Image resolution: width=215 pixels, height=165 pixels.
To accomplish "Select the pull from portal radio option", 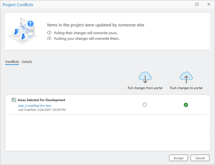I will [x=145, y=105].
